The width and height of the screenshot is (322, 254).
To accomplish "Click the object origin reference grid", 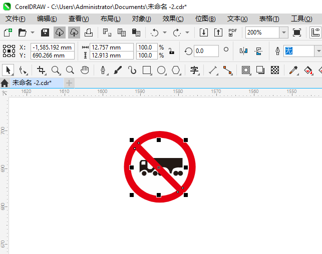I will (x=9, y=51).
